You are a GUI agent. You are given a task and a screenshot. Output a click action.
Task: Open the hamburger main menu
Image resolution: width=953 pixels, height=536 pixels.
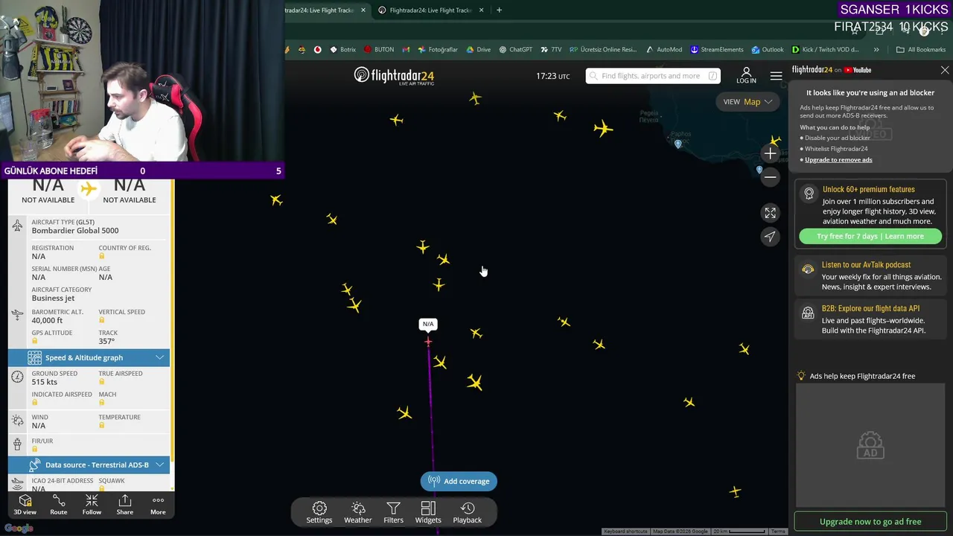pyautogui.click(x=776, y=76)
